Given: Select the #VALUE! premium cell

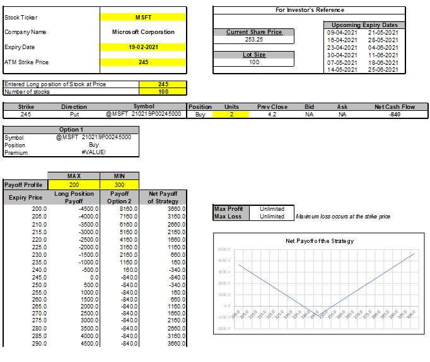Looking at the screenshot, I should 93,152.
